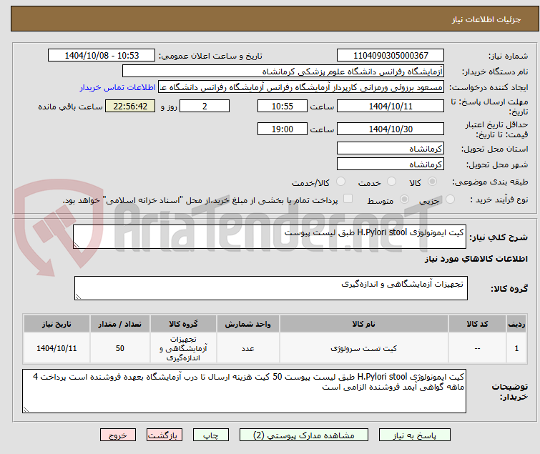Click the request creator name field

coord(301,87)
